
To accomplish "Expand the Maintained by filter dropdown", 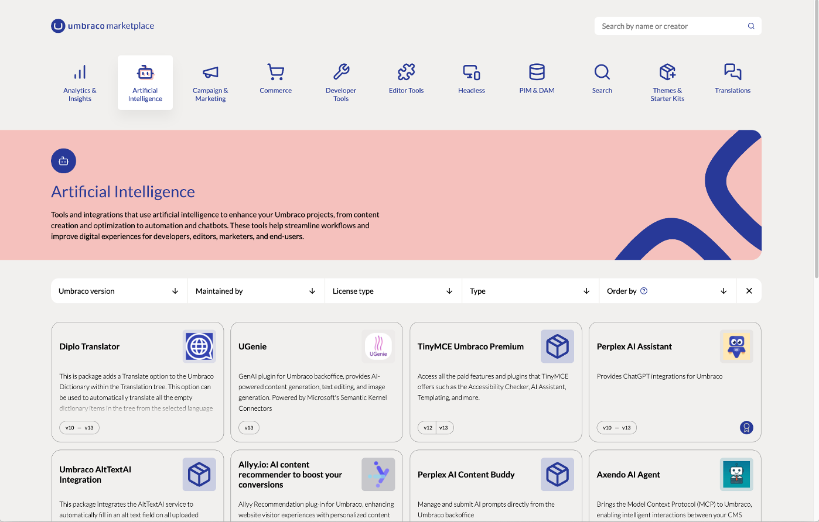I will pyautogui.click(x=256, y=291).
